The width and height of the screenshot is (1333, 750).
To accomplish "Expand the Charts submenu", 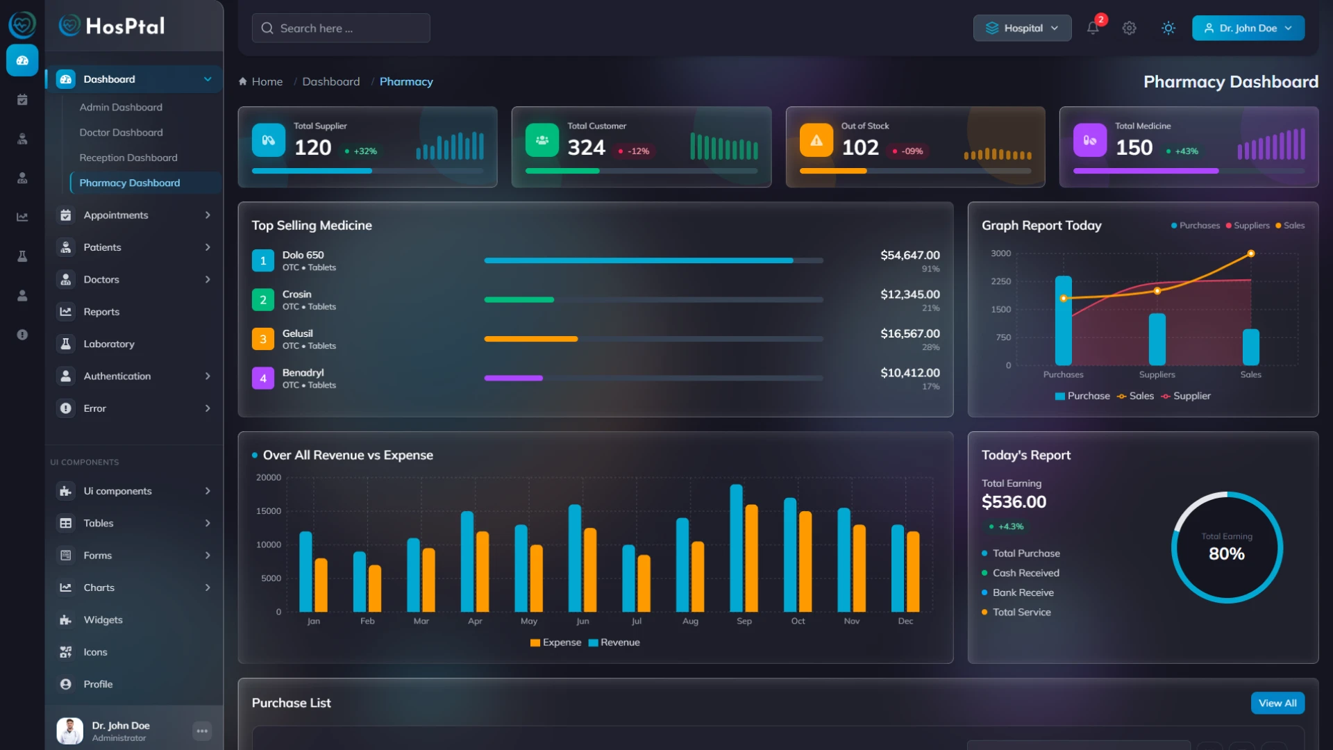I will tap(208, 587).
